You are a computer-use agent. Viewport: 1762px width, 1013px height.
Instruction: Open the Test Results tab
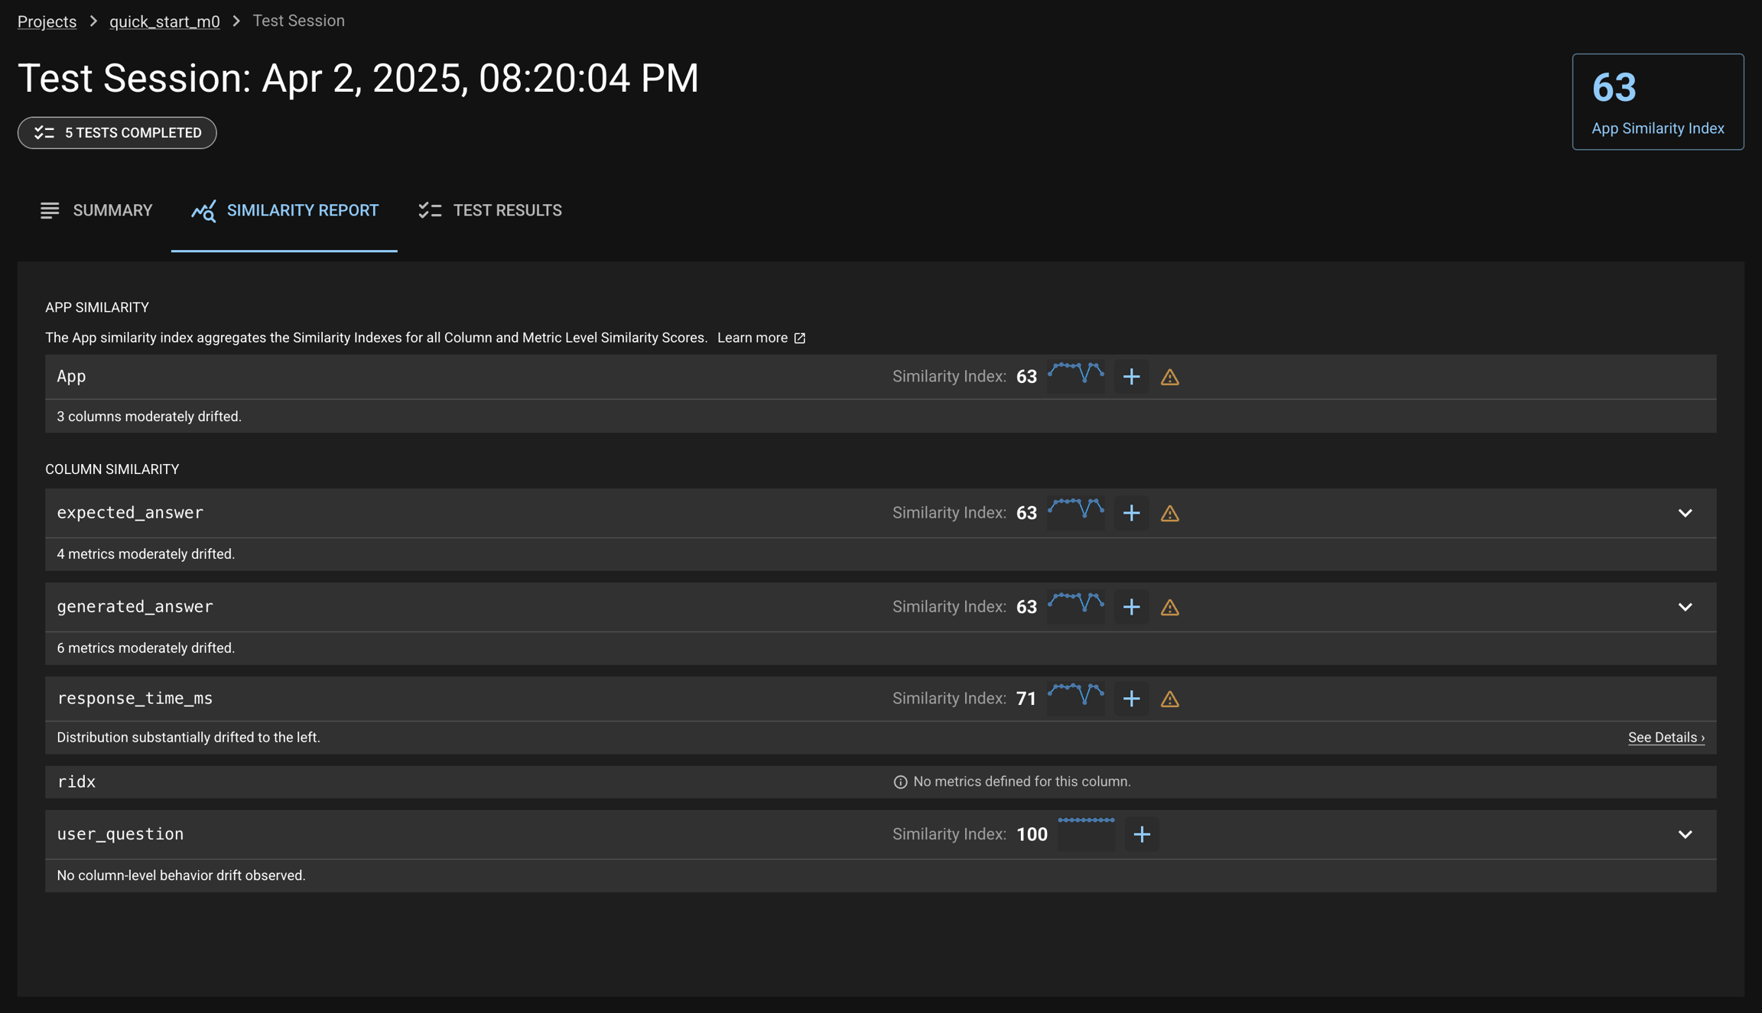pyautogui.click(x=490, y=210)
